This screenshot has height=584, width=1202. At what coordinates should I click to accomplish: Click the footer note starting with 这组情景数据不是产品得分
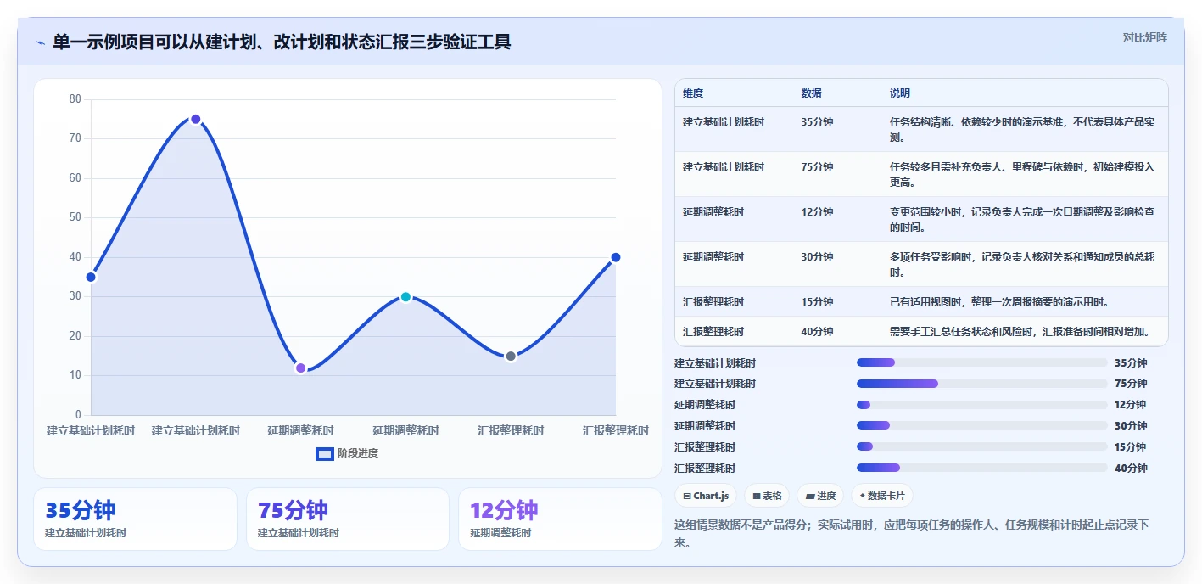point(912,533)
